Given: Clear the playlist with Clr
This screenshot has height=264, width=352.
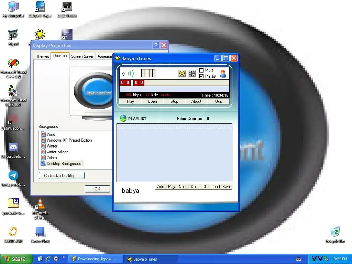Looking at the screenshot, I should (205, 187).
